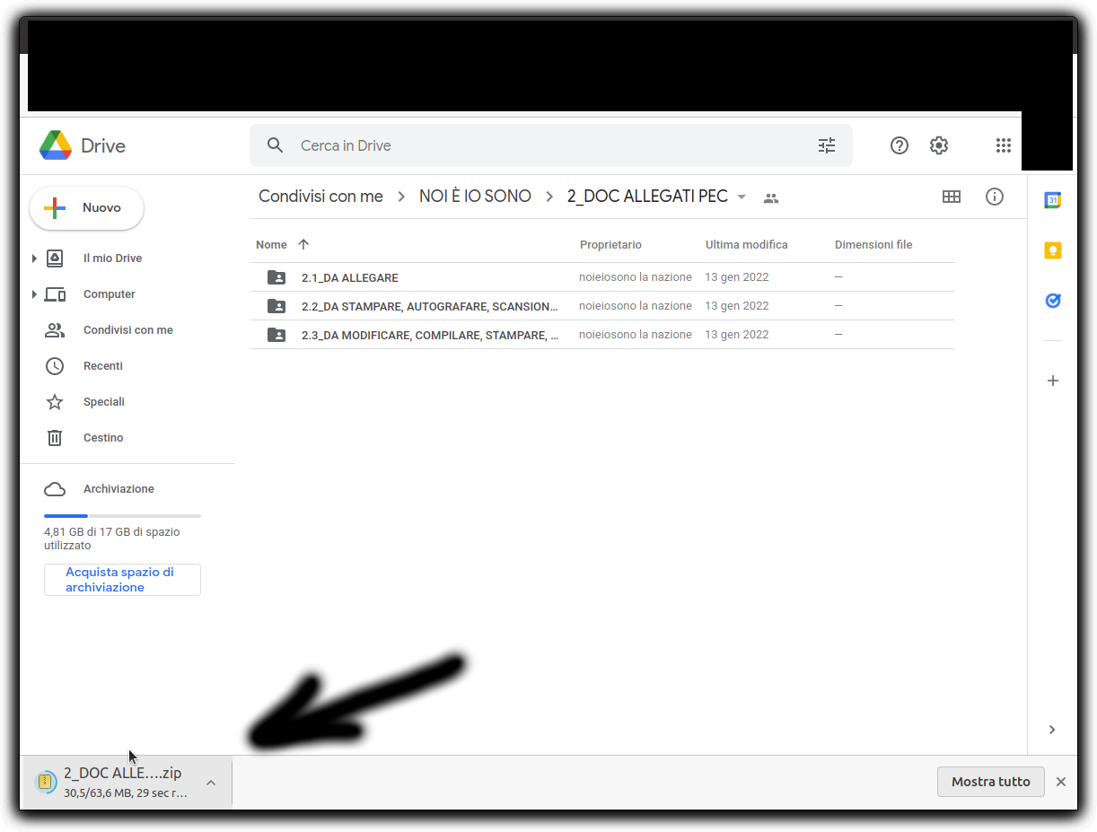Image resolution: width=1097 pixels, height=832 pixels.
Task: Expand Il mio Drive tree
Action: (x=34, y=258)
